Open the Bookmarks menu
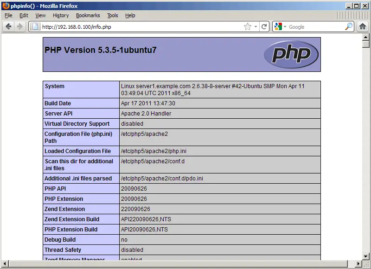The image size is (371, 269). click(x=88, y=15)
